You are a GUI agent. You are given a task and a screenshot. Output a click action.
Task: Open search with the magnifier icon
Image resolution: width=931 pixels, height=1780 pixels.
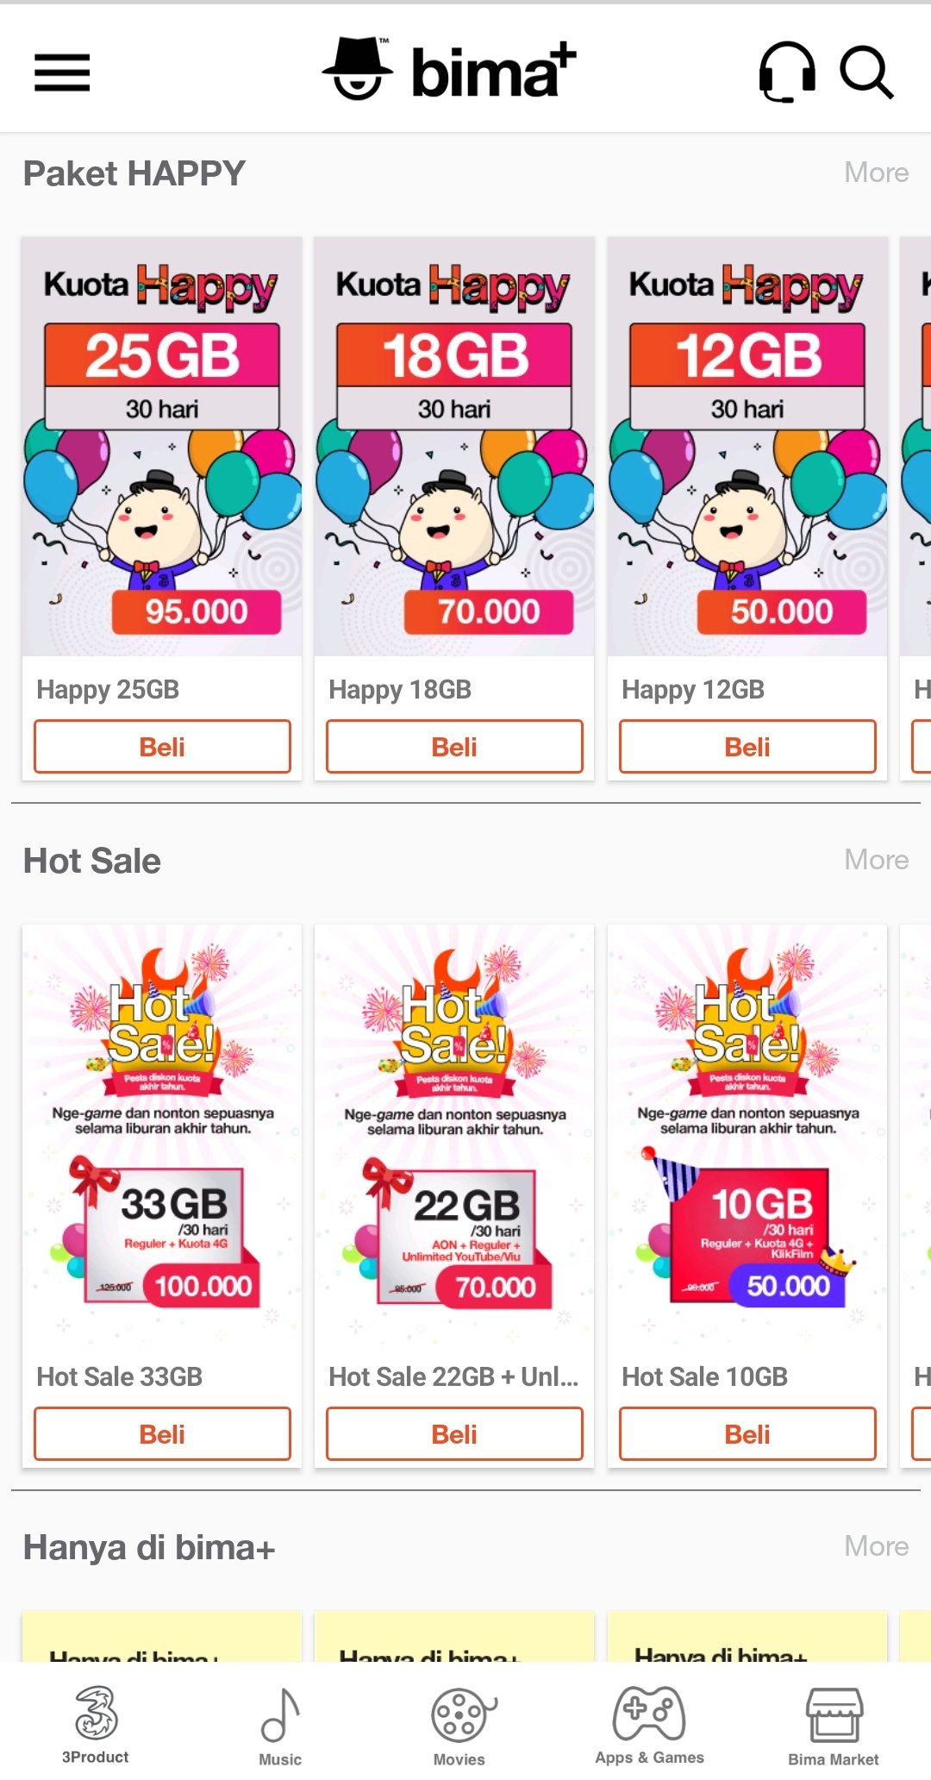866,72
